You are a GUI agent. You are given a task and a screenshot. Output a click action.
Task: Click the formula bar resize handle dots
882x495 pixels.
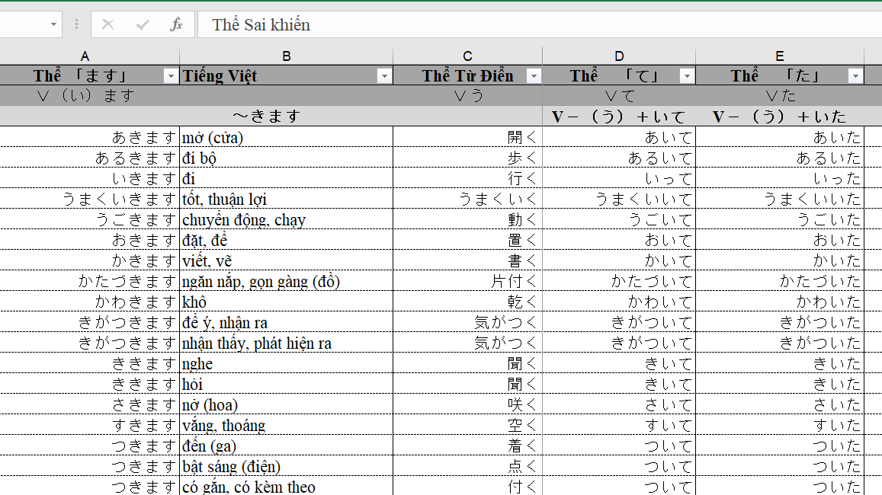76,24
